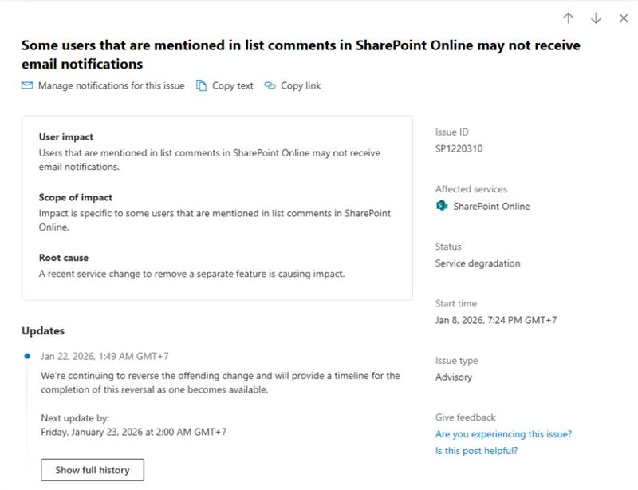Image resolution: width=638 pixels, height=490 pixels.
Task: Click the Service degradation status value
Action: pyautogui.click(x=478, y=263)
